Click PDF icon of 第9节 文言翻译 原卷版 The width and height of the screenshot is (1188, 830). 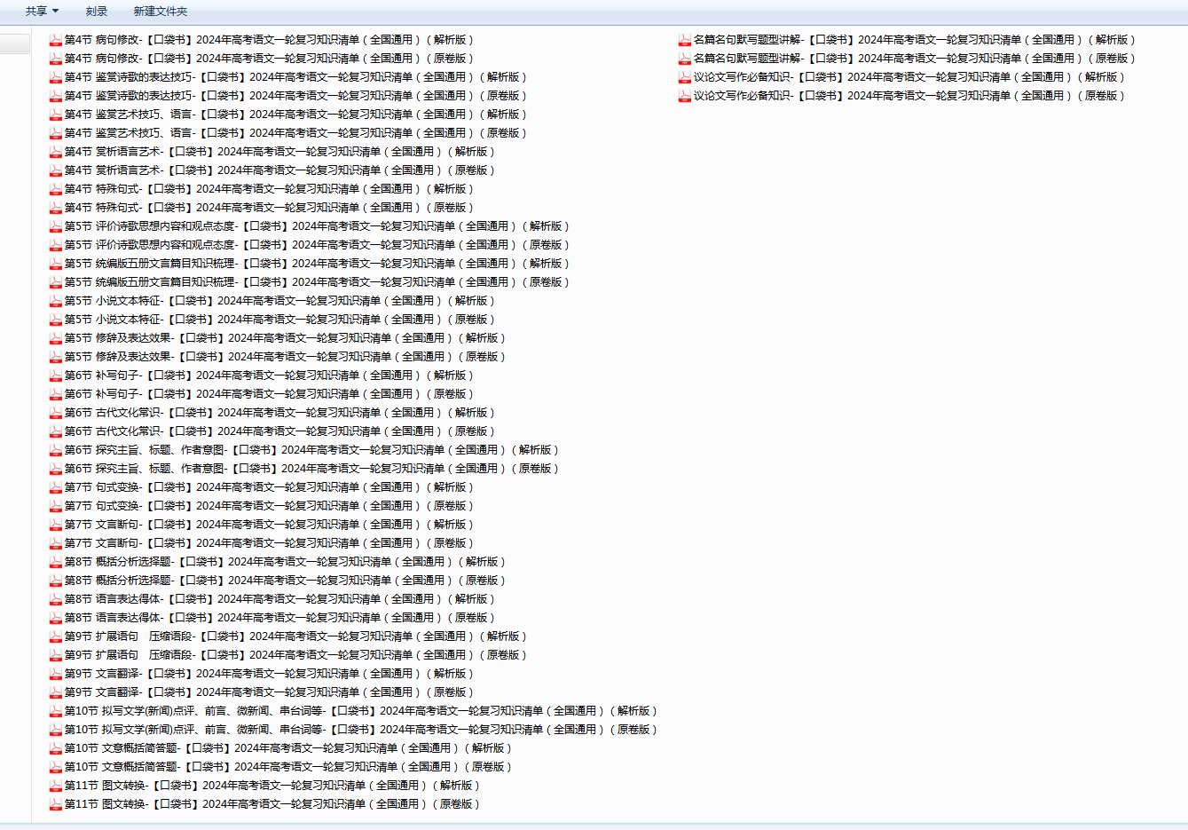[x=55, y=692]
